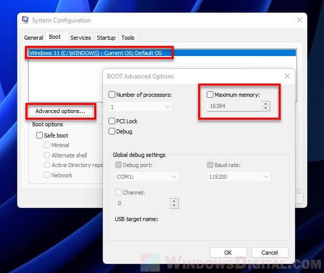Enable Number of processors checkbox
This screenshot has height=273, width=324.
click(x=112, y=95)
